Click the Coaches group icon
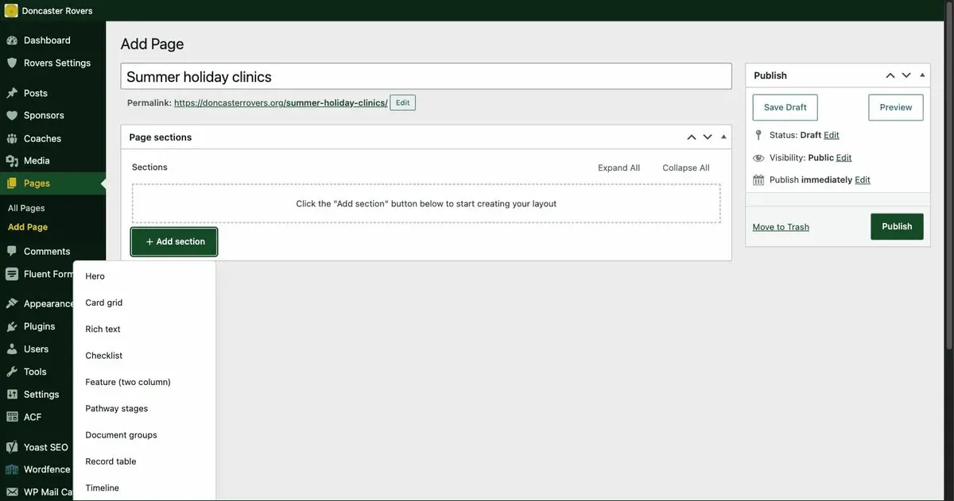The image size is (954, 501). point(12,138)
